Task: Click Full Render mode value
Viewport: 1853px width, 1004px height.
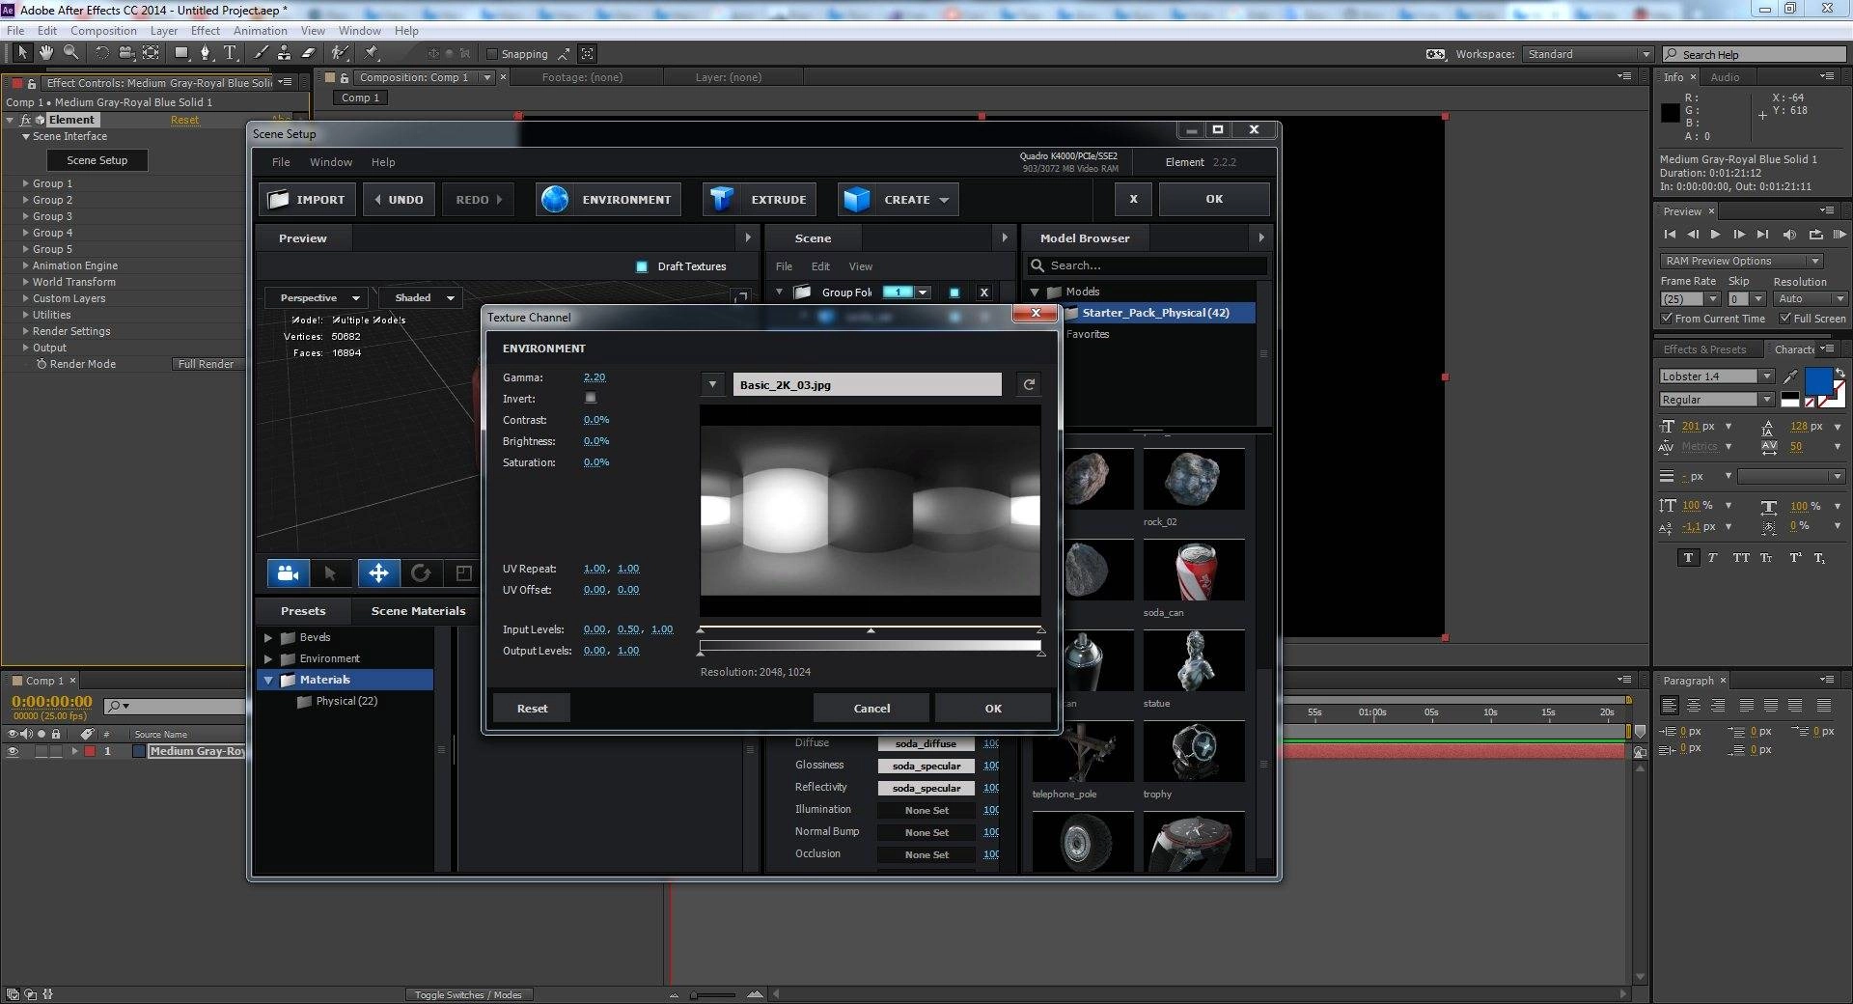Action: [206, 364]
